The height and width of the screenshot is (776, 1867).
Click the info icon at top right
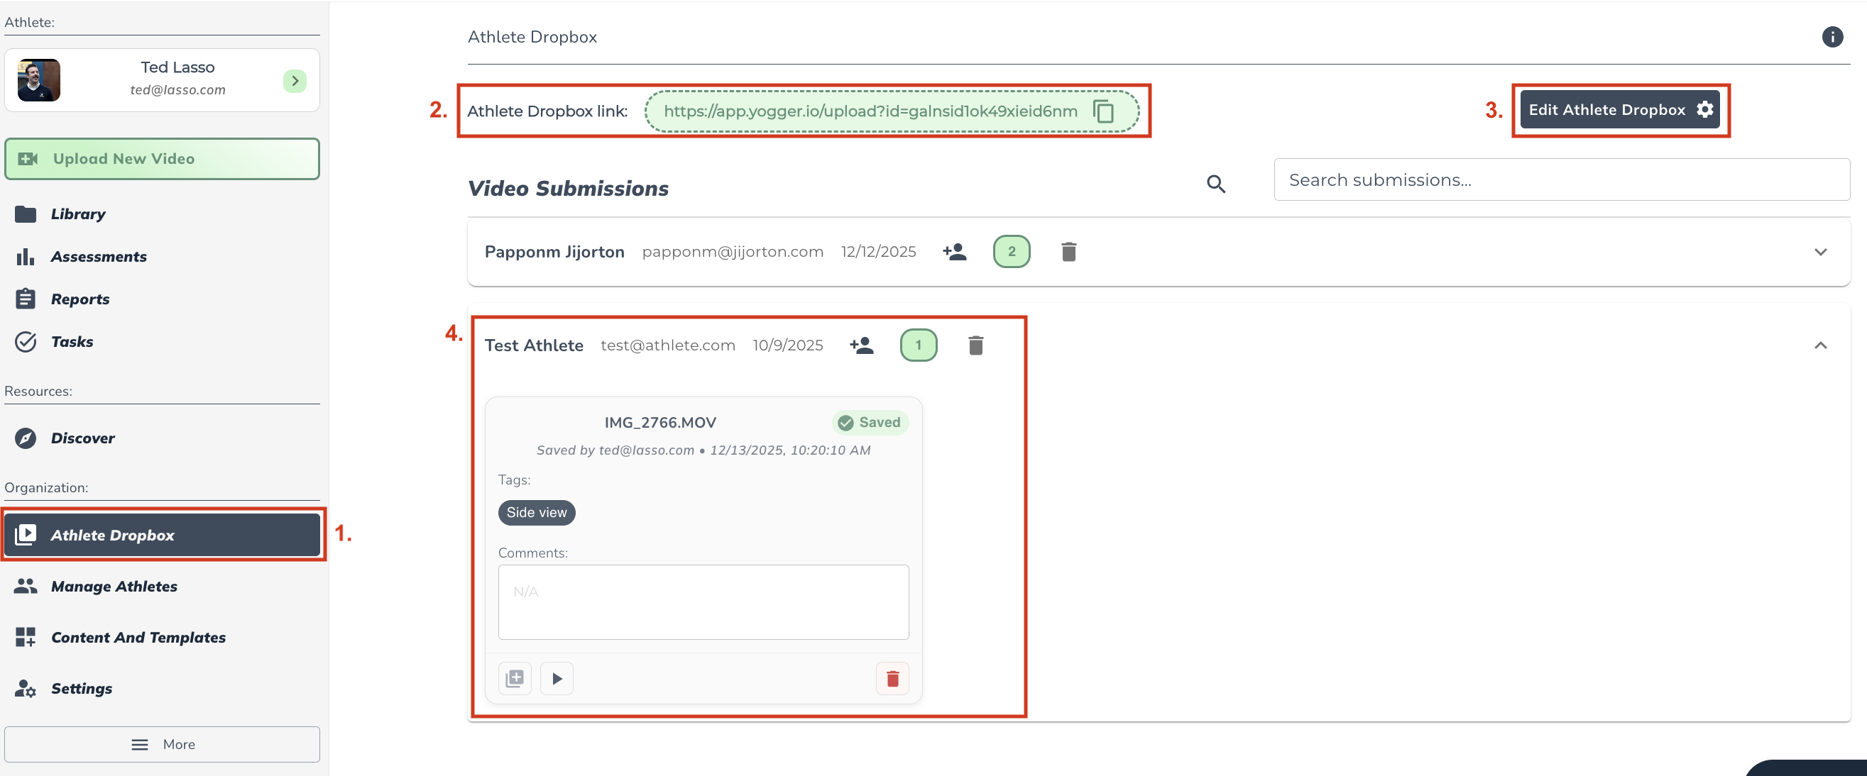pyautogui.click(x=1832, y=36)
